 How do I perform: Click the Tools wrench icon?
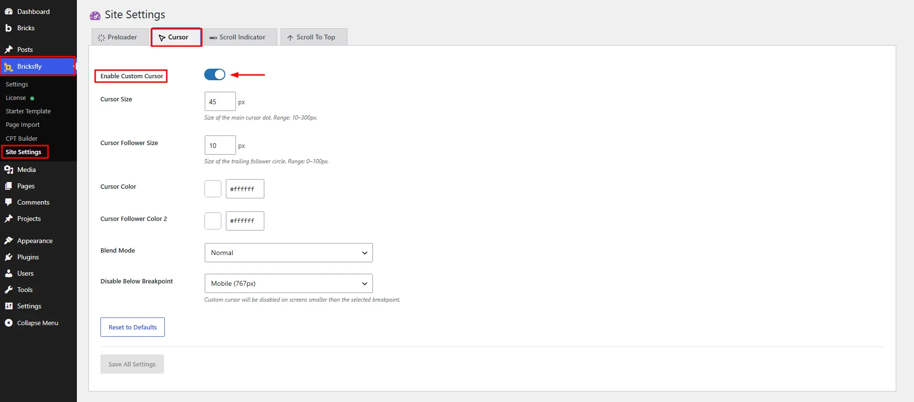tap(9, 290)
